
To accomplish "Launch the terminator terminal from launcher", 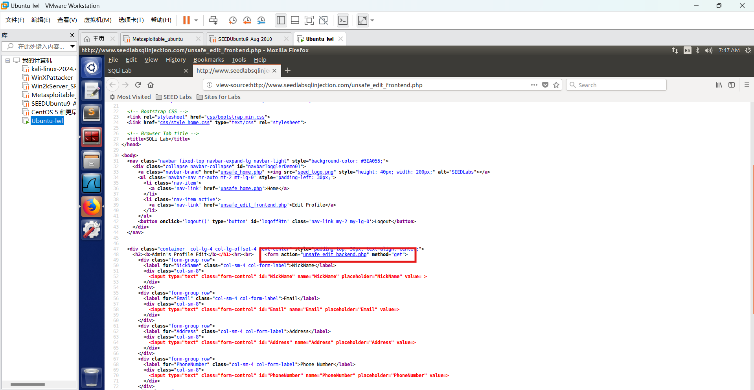I will click(x=92, y=137).
